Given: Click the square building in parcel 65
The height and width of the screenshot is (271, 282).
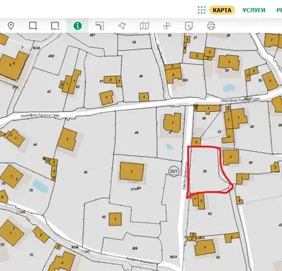Looking at the screenshot, I should point(116,219).
